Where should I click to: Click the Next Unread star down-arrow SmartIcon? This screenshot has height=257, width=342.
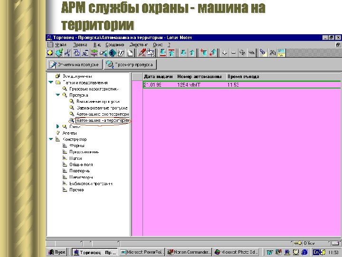pyautogui.click(x=204, y=53)
